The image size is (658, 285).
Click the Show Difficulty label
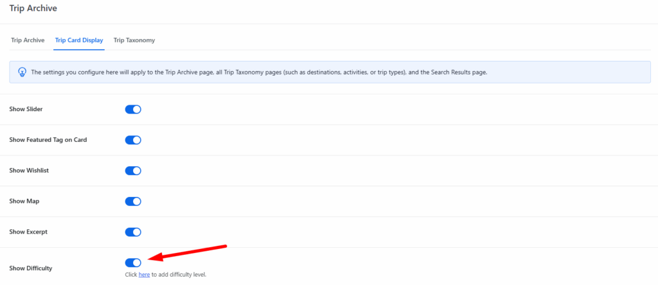31,268
